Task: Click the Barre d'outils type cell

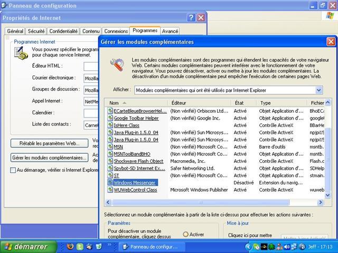Action: tap(272, 147)
